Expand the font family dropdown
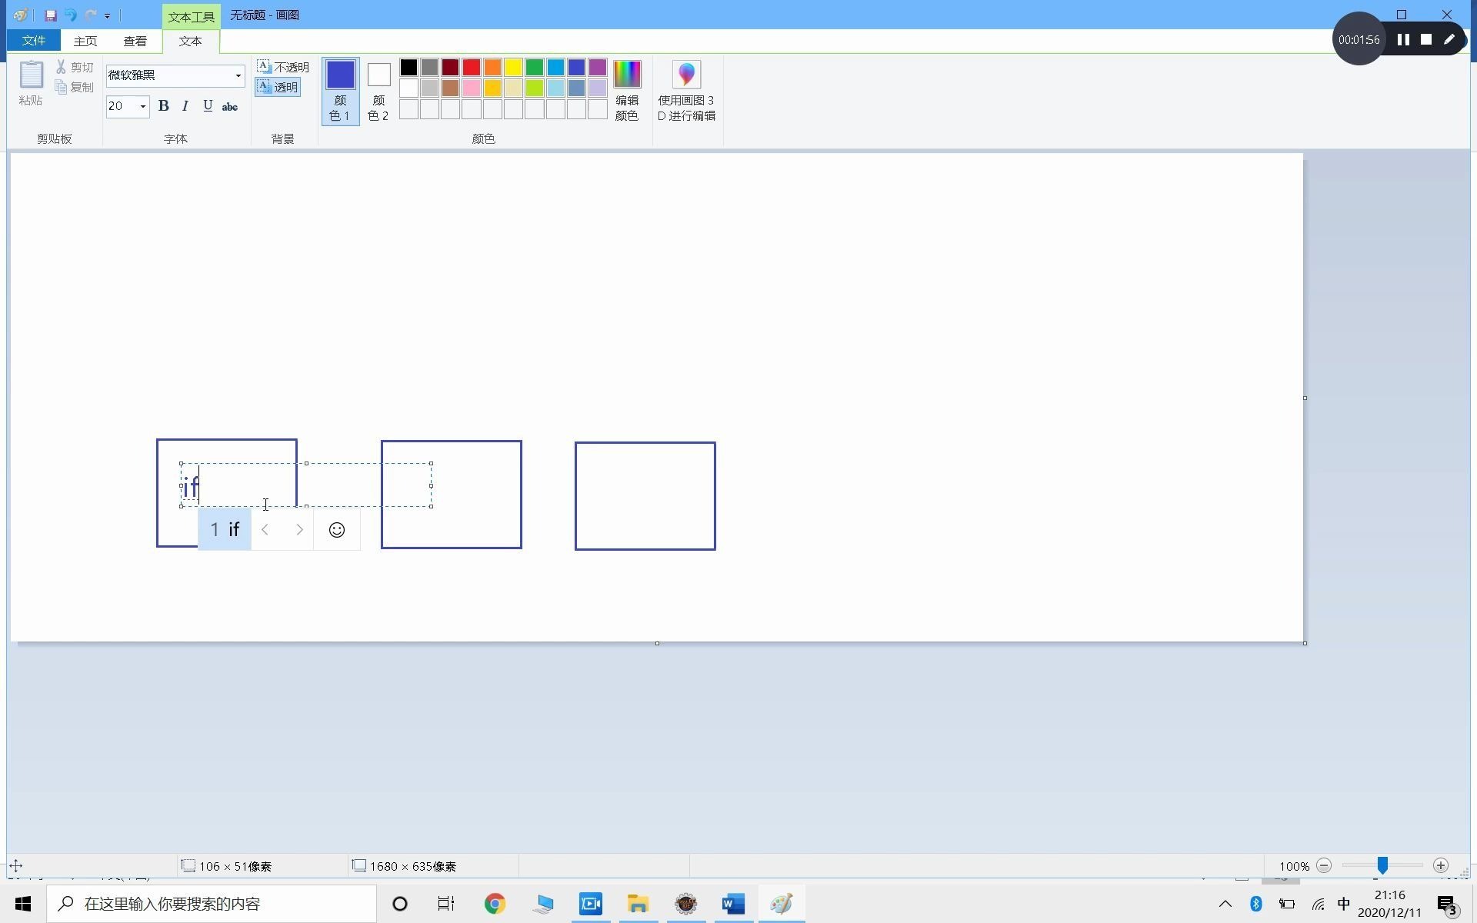1477x923 pixels. (238, 75)
